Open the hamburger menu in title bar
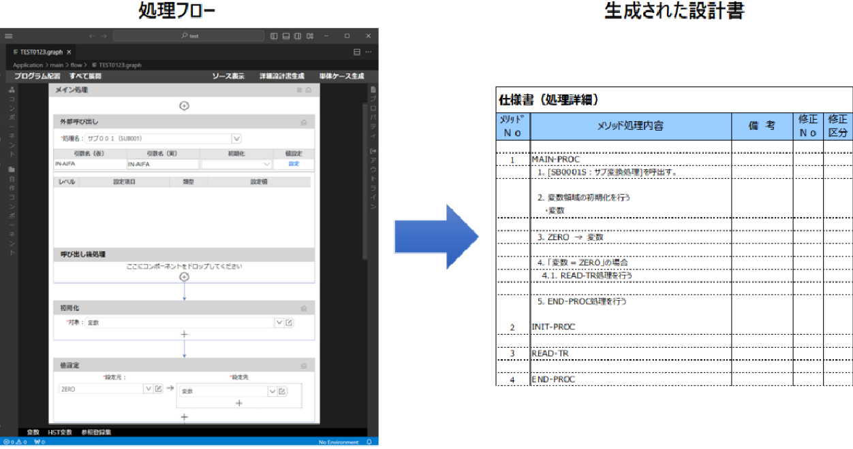Image resolution: width=853 pixels, height=449 pixels. point(8,36)
